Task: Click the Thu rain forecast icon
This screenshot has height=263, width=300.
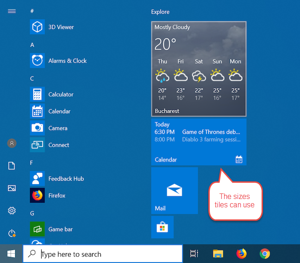Action: point(162,76)
